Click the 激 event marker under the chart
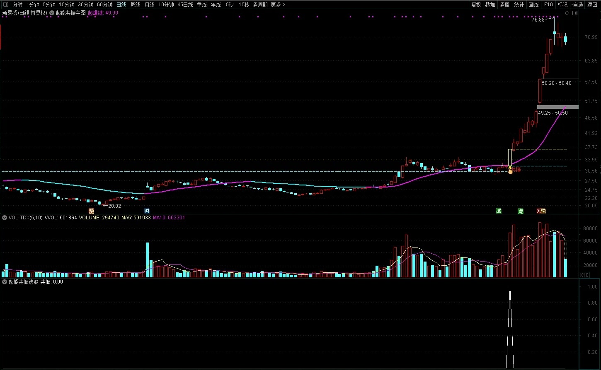601x370 pixels. 91,211
